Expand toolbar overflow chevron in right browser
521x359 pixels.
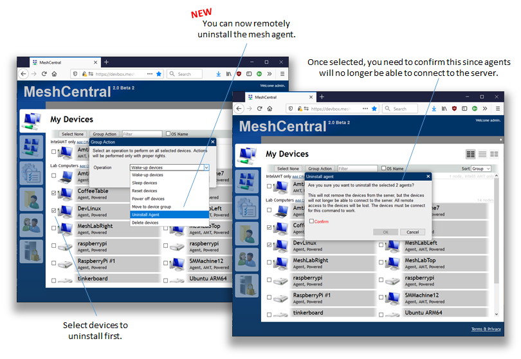tap(485, 108)
